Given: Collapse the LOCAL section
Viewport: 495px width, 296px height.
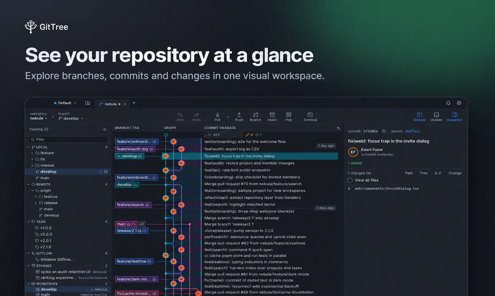Looking at the screenshot, I should coord(29,147).
